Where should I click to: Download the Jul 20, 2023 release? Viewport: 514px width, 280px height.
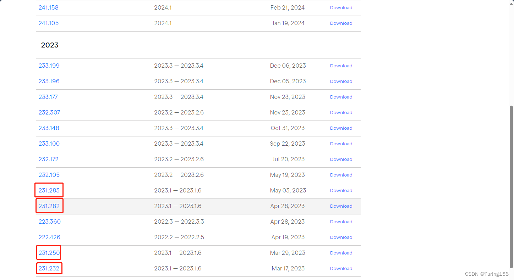(341, 159)
